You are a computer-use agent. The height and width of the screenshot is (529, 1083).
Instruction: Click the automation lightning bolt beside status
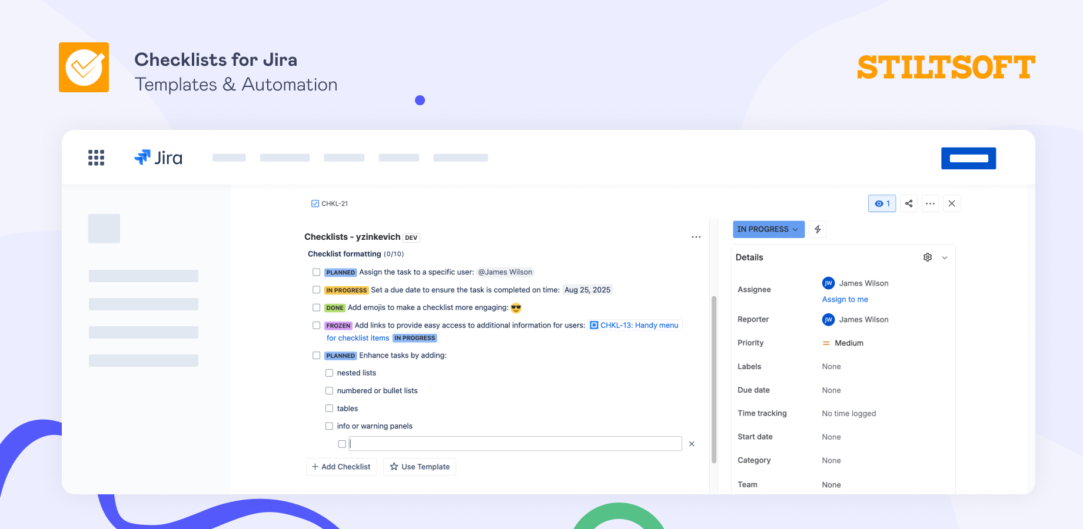(817, 229)
